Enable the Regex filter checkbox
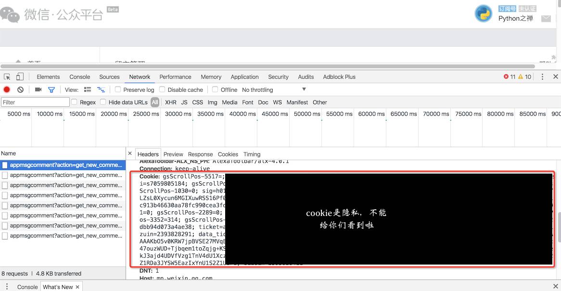561x291 pixels. [74, 102]
